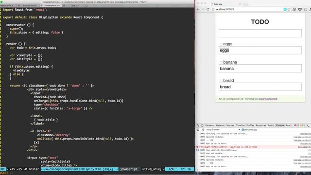
Task: Click the DisplayItem.jsx path in Vim statusline
Action: (x=79, y=169)
